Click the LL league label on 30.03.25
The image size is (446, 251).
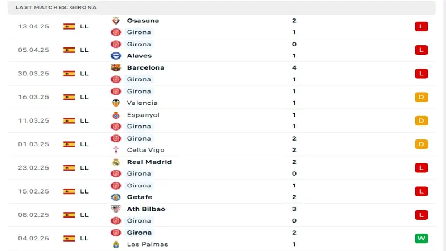pyautogui.click(x=84, y=74)
